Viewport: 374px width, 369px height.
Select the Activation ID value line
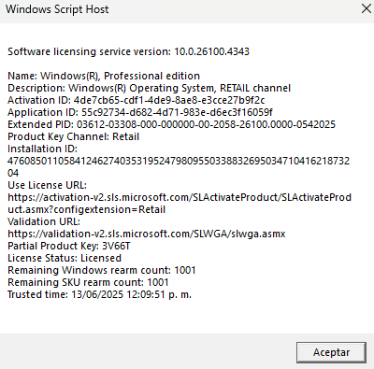(x=137, y=100)
